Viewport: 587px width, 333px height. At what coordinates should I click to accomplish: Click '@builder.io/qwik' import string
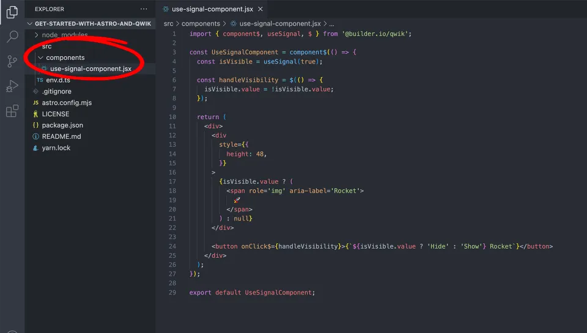(375, 34)
